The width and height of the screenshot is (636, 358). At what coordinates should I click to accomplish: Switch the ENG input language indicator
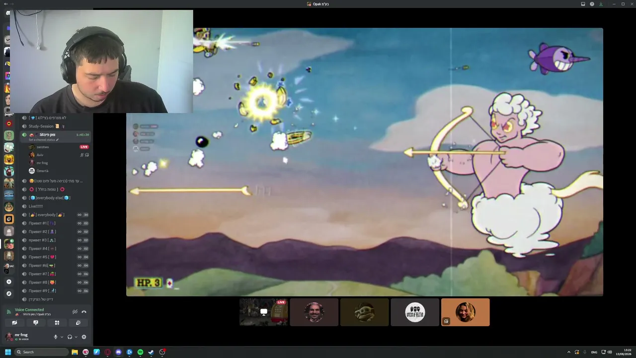[594, 352]
